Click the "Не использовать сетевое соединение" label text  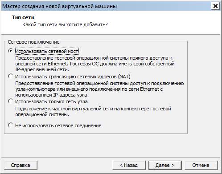pos(58,125)
